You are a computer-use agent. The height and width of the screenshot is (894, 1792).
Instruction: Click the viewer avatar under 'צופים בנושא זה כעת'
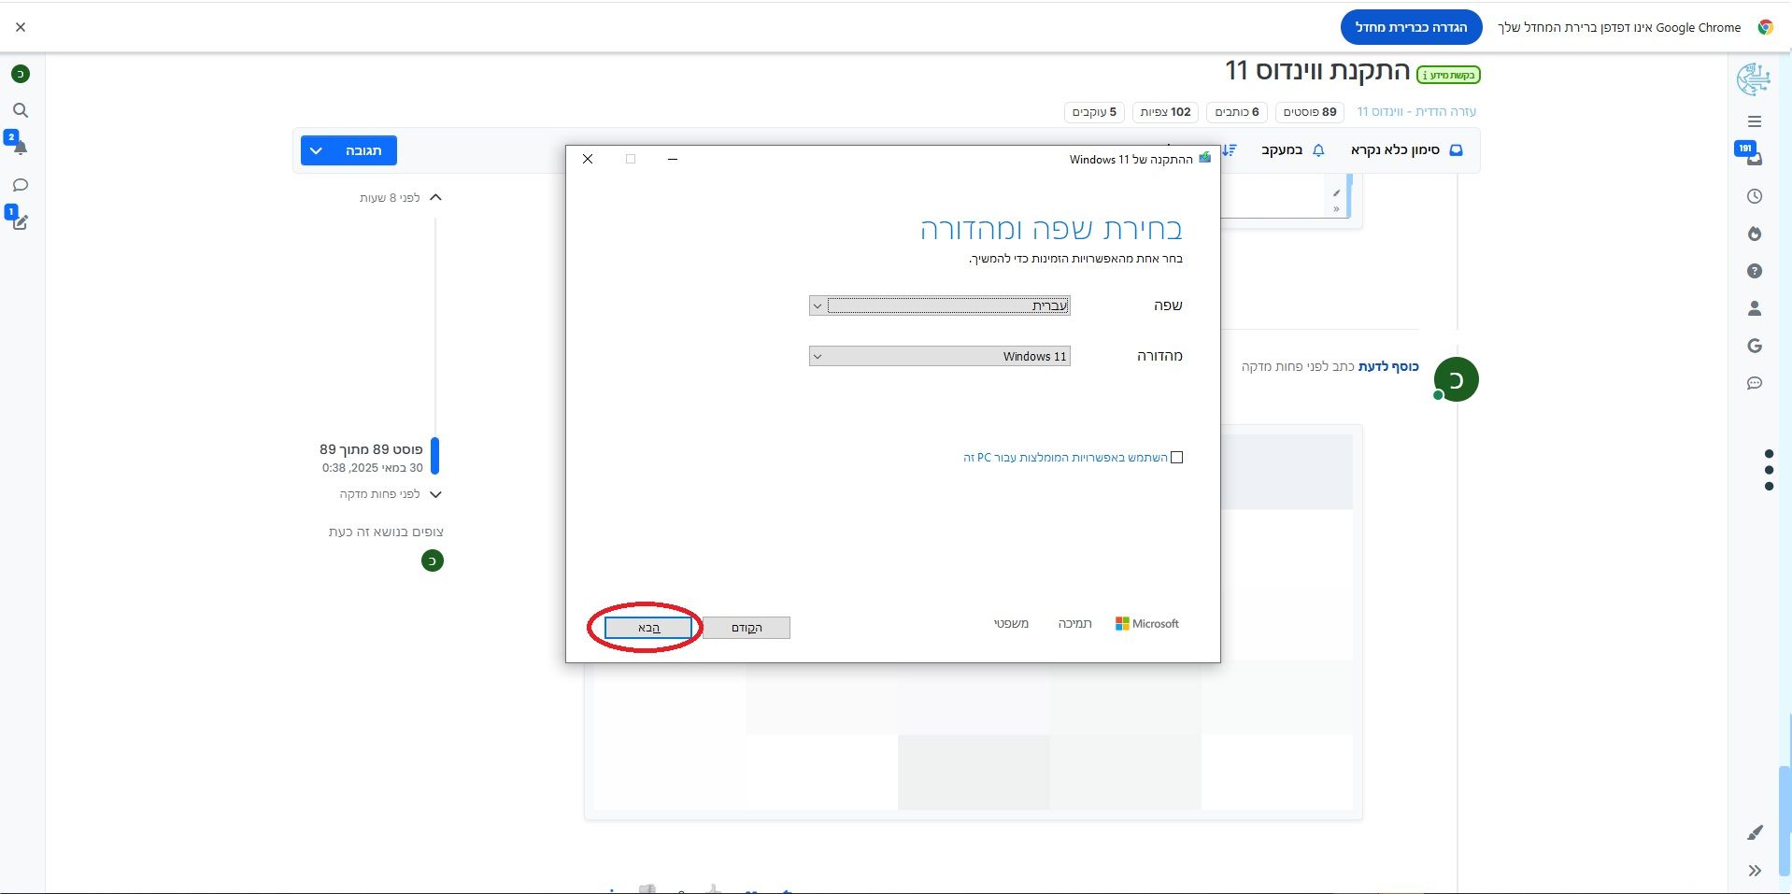coord(432,561)
